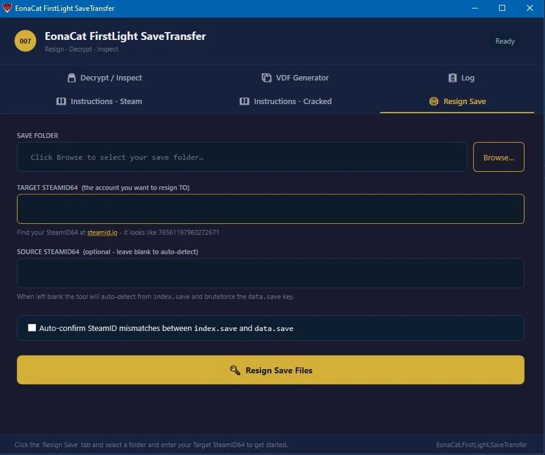Screen dimensions: 545x455
Task: Click the Ready status badge
Action: pyautogui.click(x=505, y=41)
